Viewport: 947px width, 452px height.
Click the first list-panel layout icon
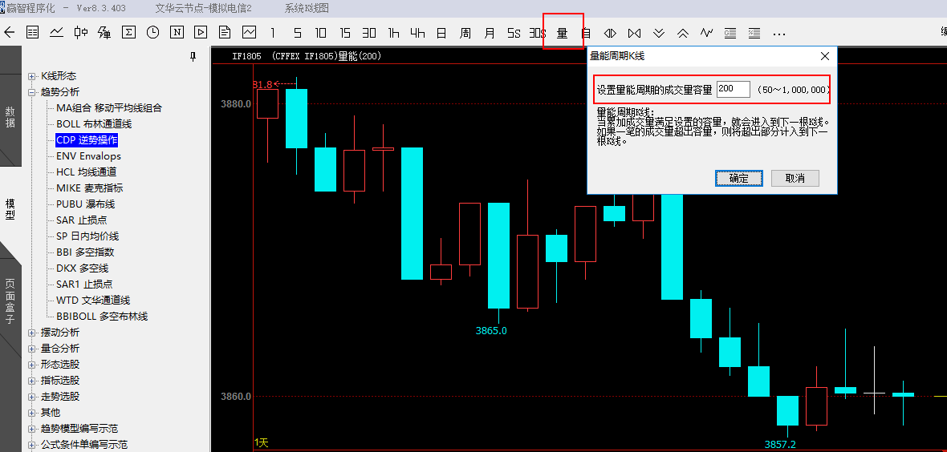pos(730,33)
